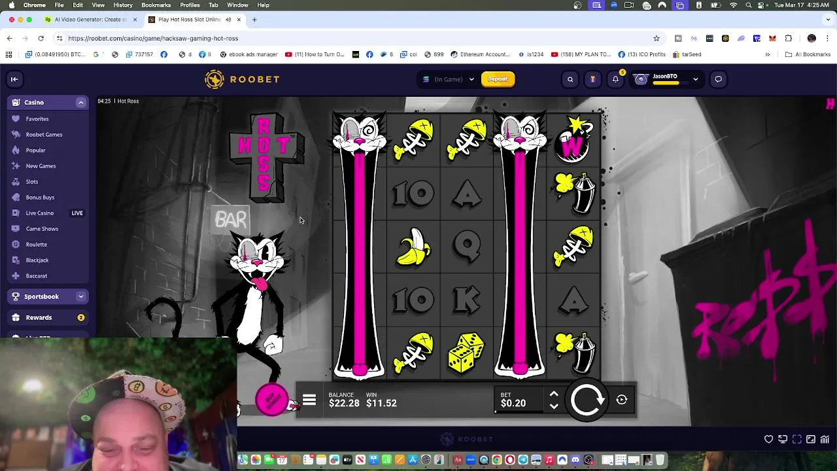Select Roulette in the sidebar
This screenshot has width=837, height=471.
pos(36,245)
